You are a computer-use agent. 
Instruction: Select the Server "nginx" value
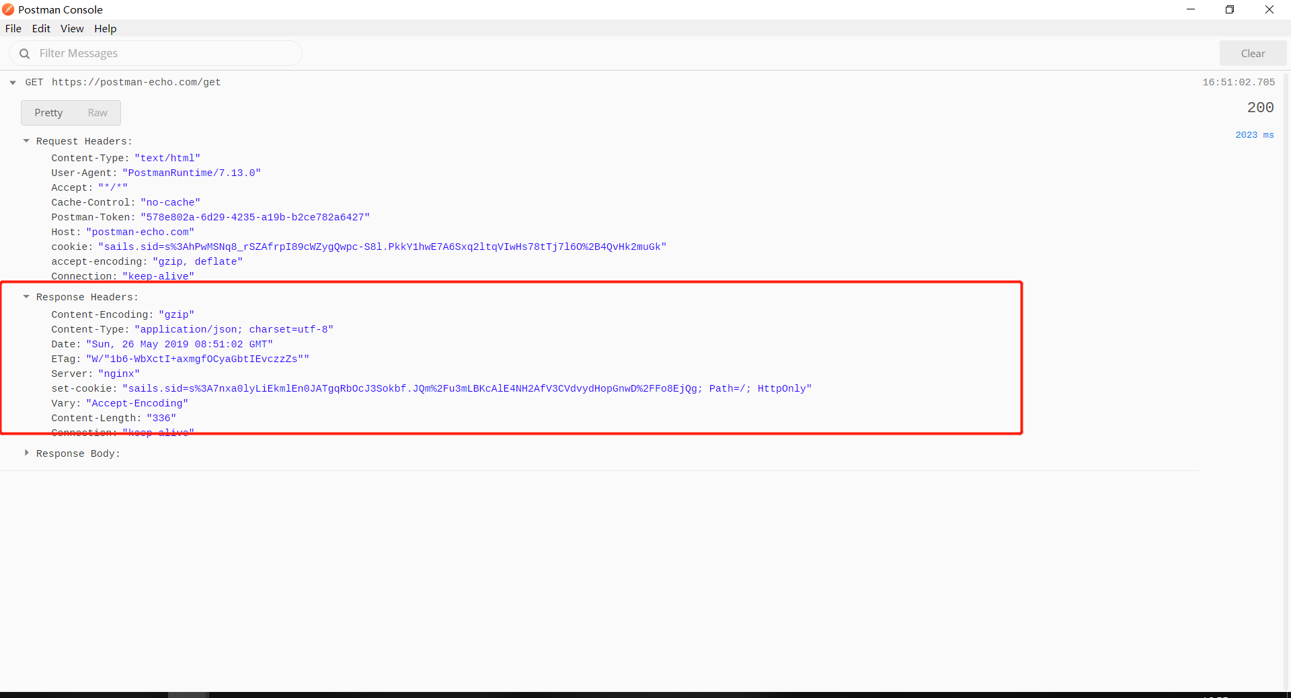tap(119, 374)
